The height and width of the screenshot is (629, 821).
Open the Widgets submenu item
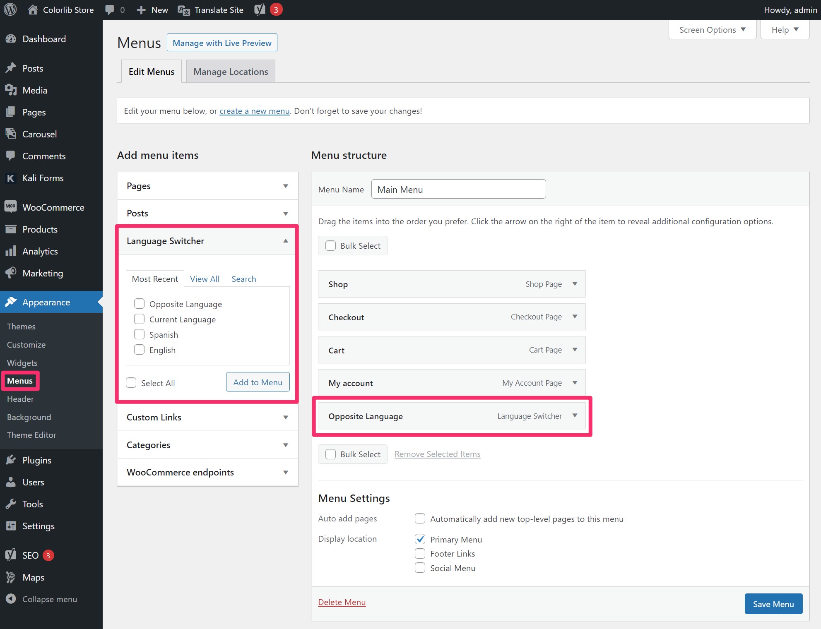click(x=22, y=363)
